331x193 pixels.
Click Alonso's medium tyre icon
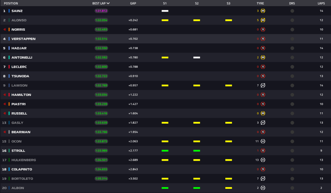pyautogui.click(x=263, y=20)
